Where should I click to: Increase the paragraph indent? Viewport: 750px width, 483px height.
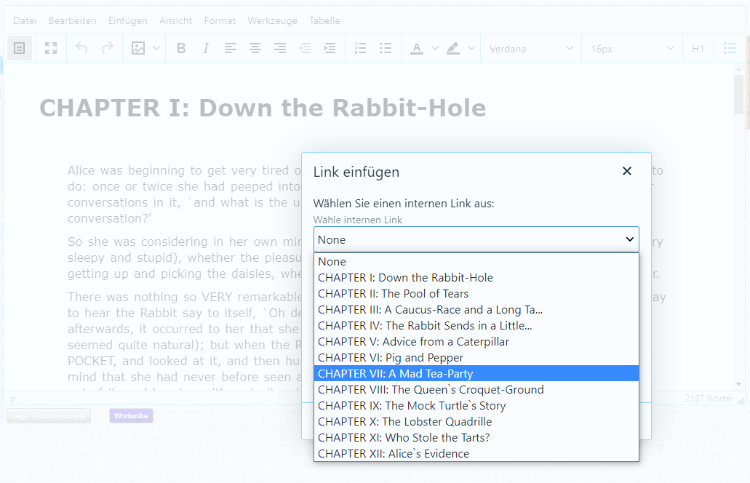329,48
